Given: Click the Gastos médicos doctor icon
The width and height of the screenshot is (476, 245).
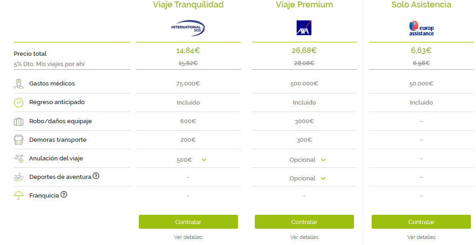Looking at the screenshot, I should click(19, 84).
